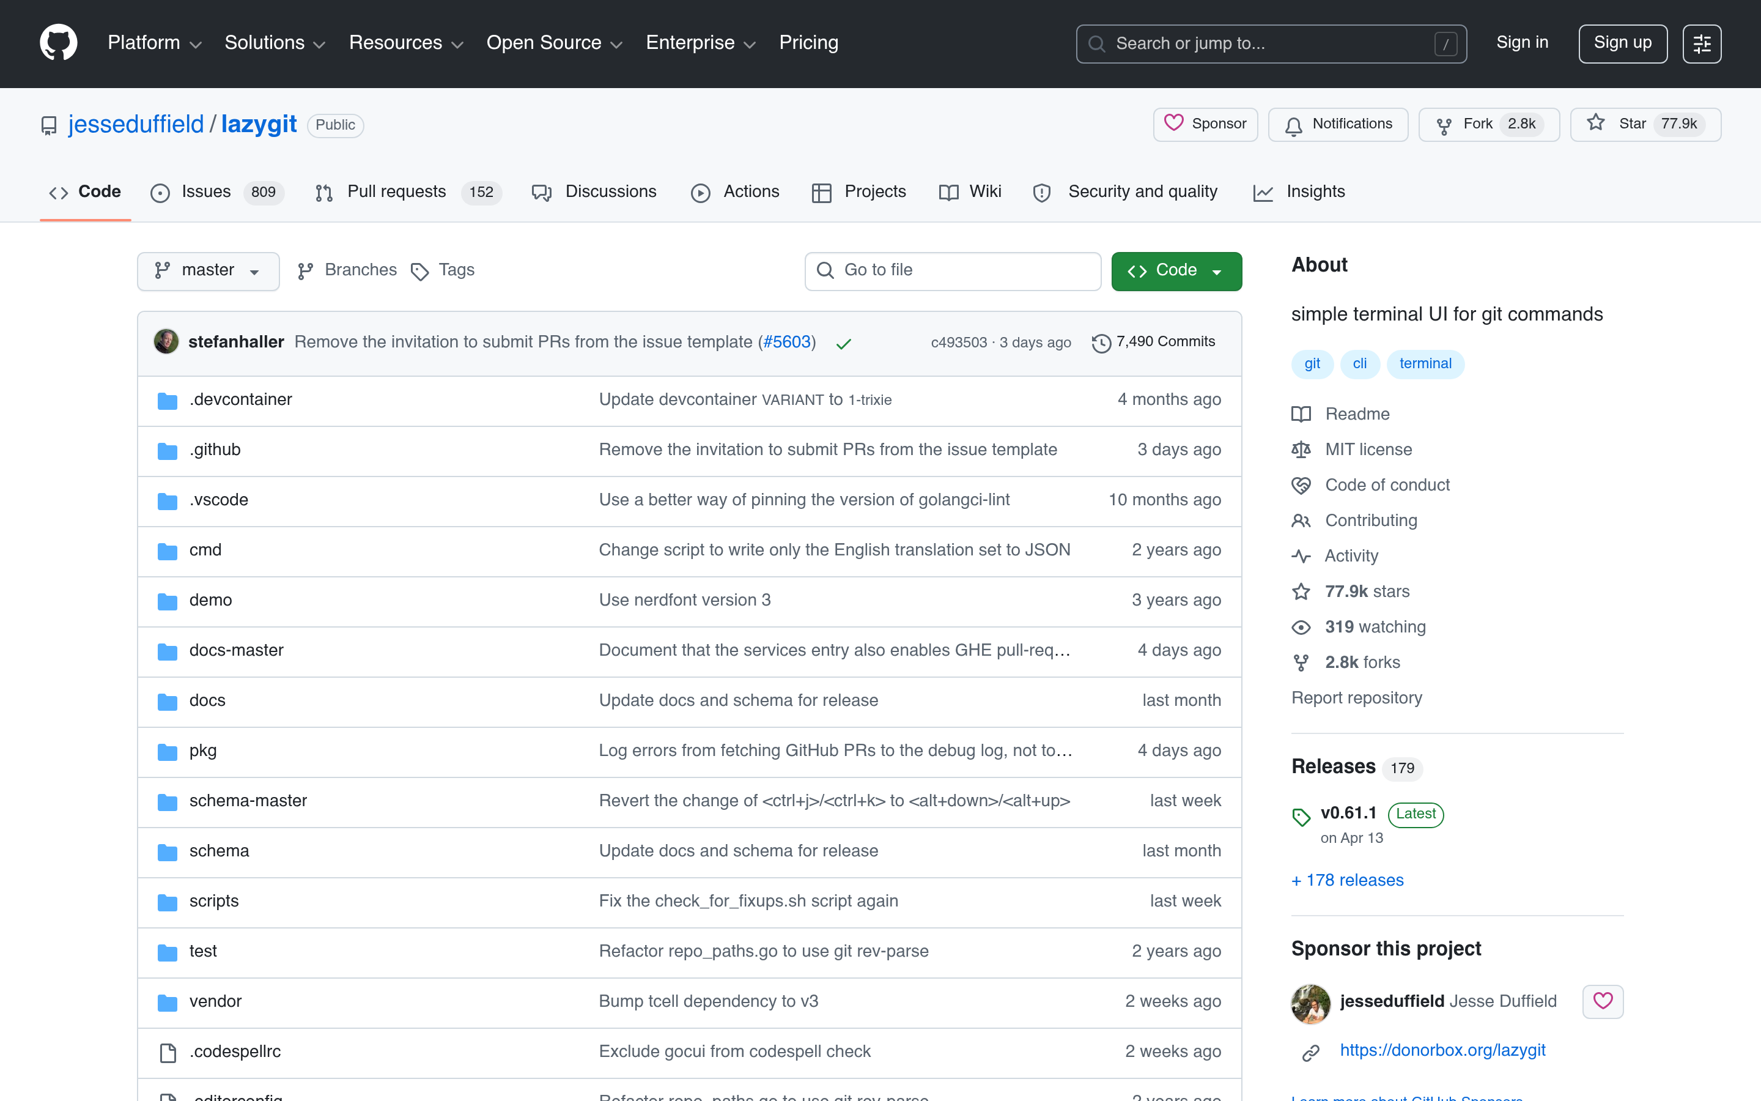Click the book icon next to Readme
The width and height of the screenshot is (1761, 1101).
(1301, 414)
